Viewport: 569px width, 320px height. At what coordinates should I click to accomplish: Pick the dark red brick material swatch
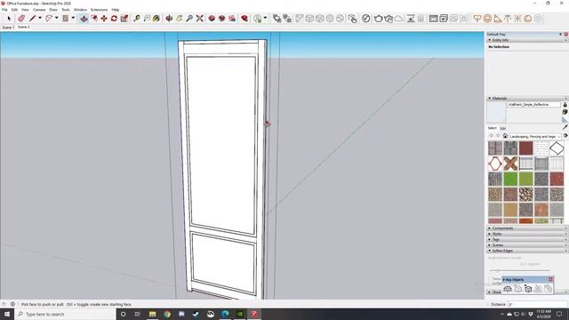(525, 148)
